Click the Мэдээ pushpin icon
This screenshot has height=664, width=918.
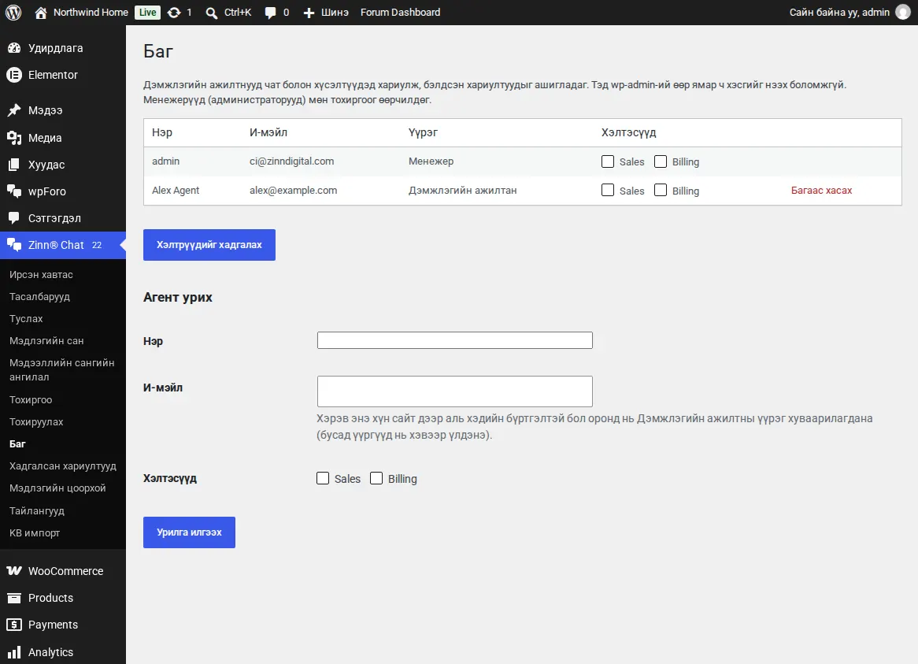pyautogui.click(x=14, y=110)
